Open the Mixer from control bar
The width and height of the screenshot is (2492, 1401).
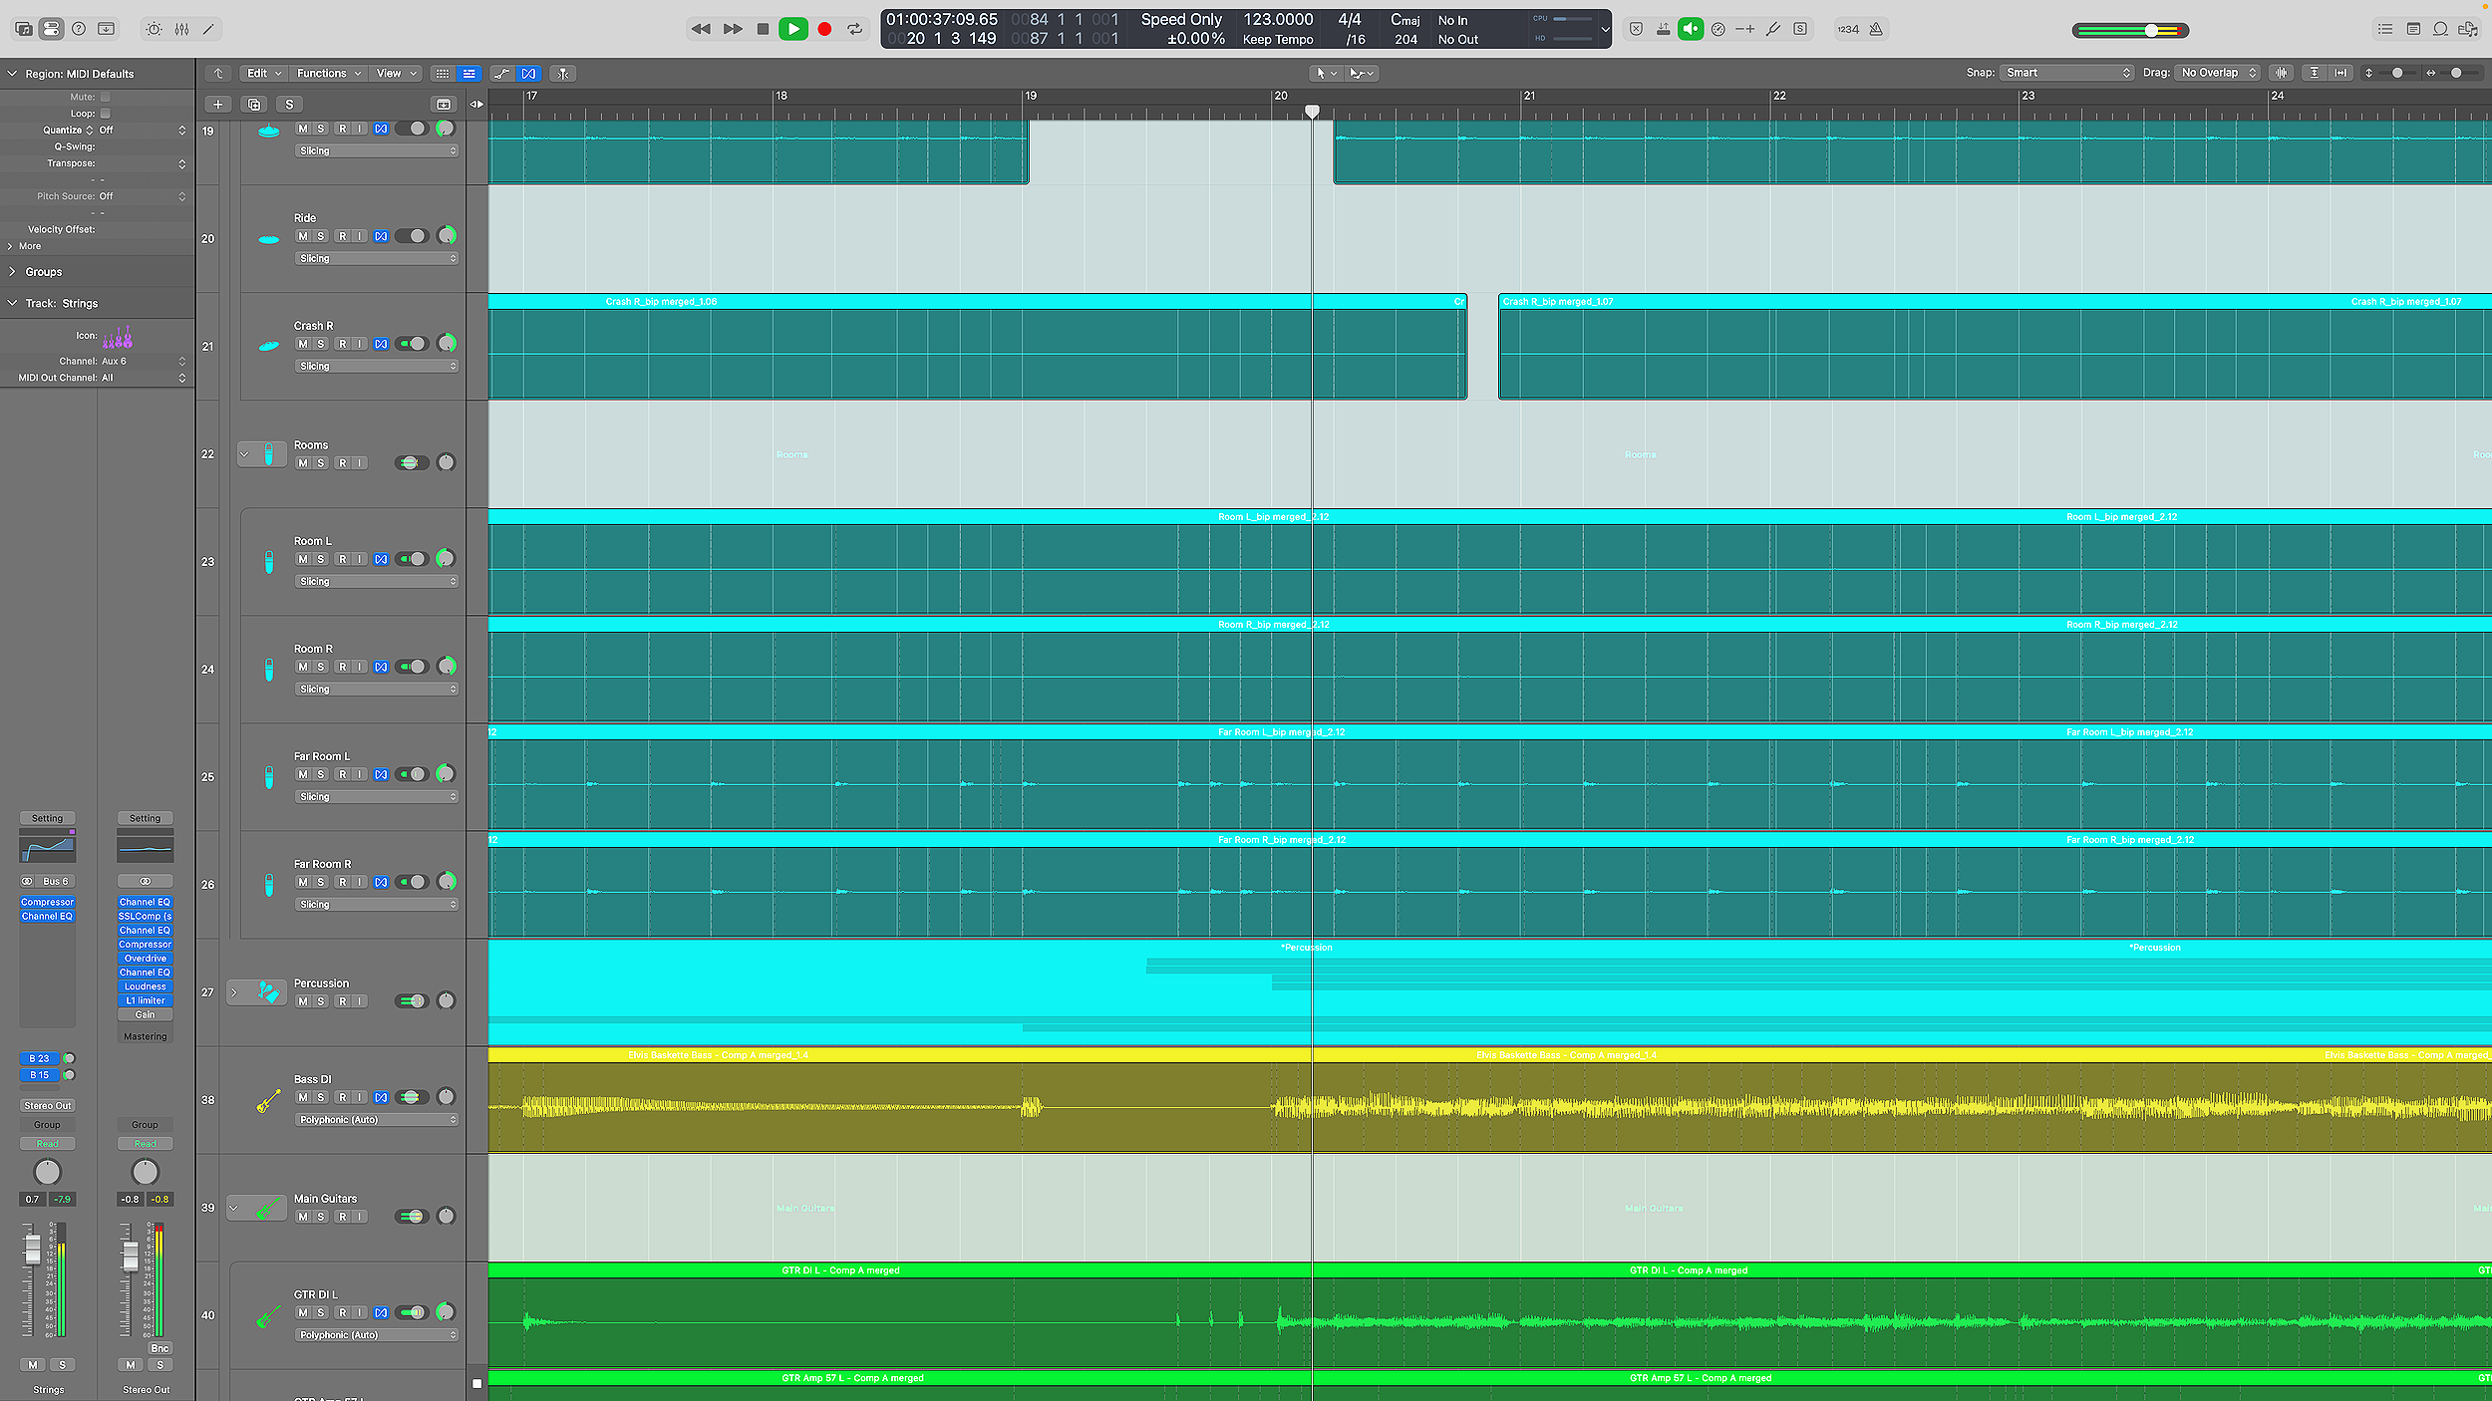tap(181, 29)
